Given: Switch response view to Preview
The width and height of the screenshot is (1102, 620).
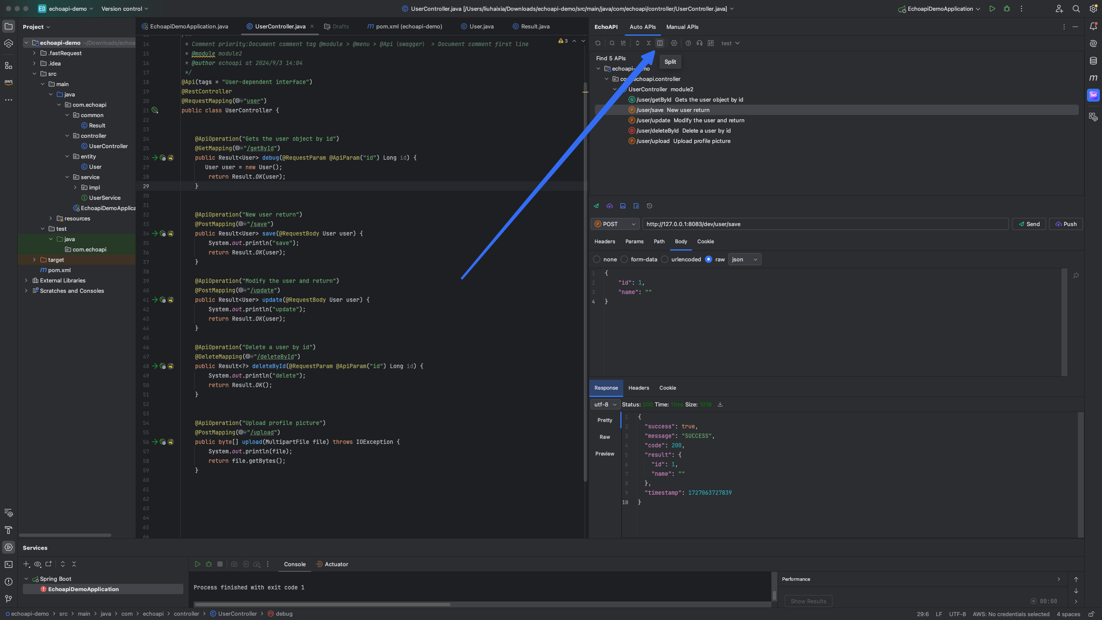Looking at the screenshot, I should (x=605, y=454).
